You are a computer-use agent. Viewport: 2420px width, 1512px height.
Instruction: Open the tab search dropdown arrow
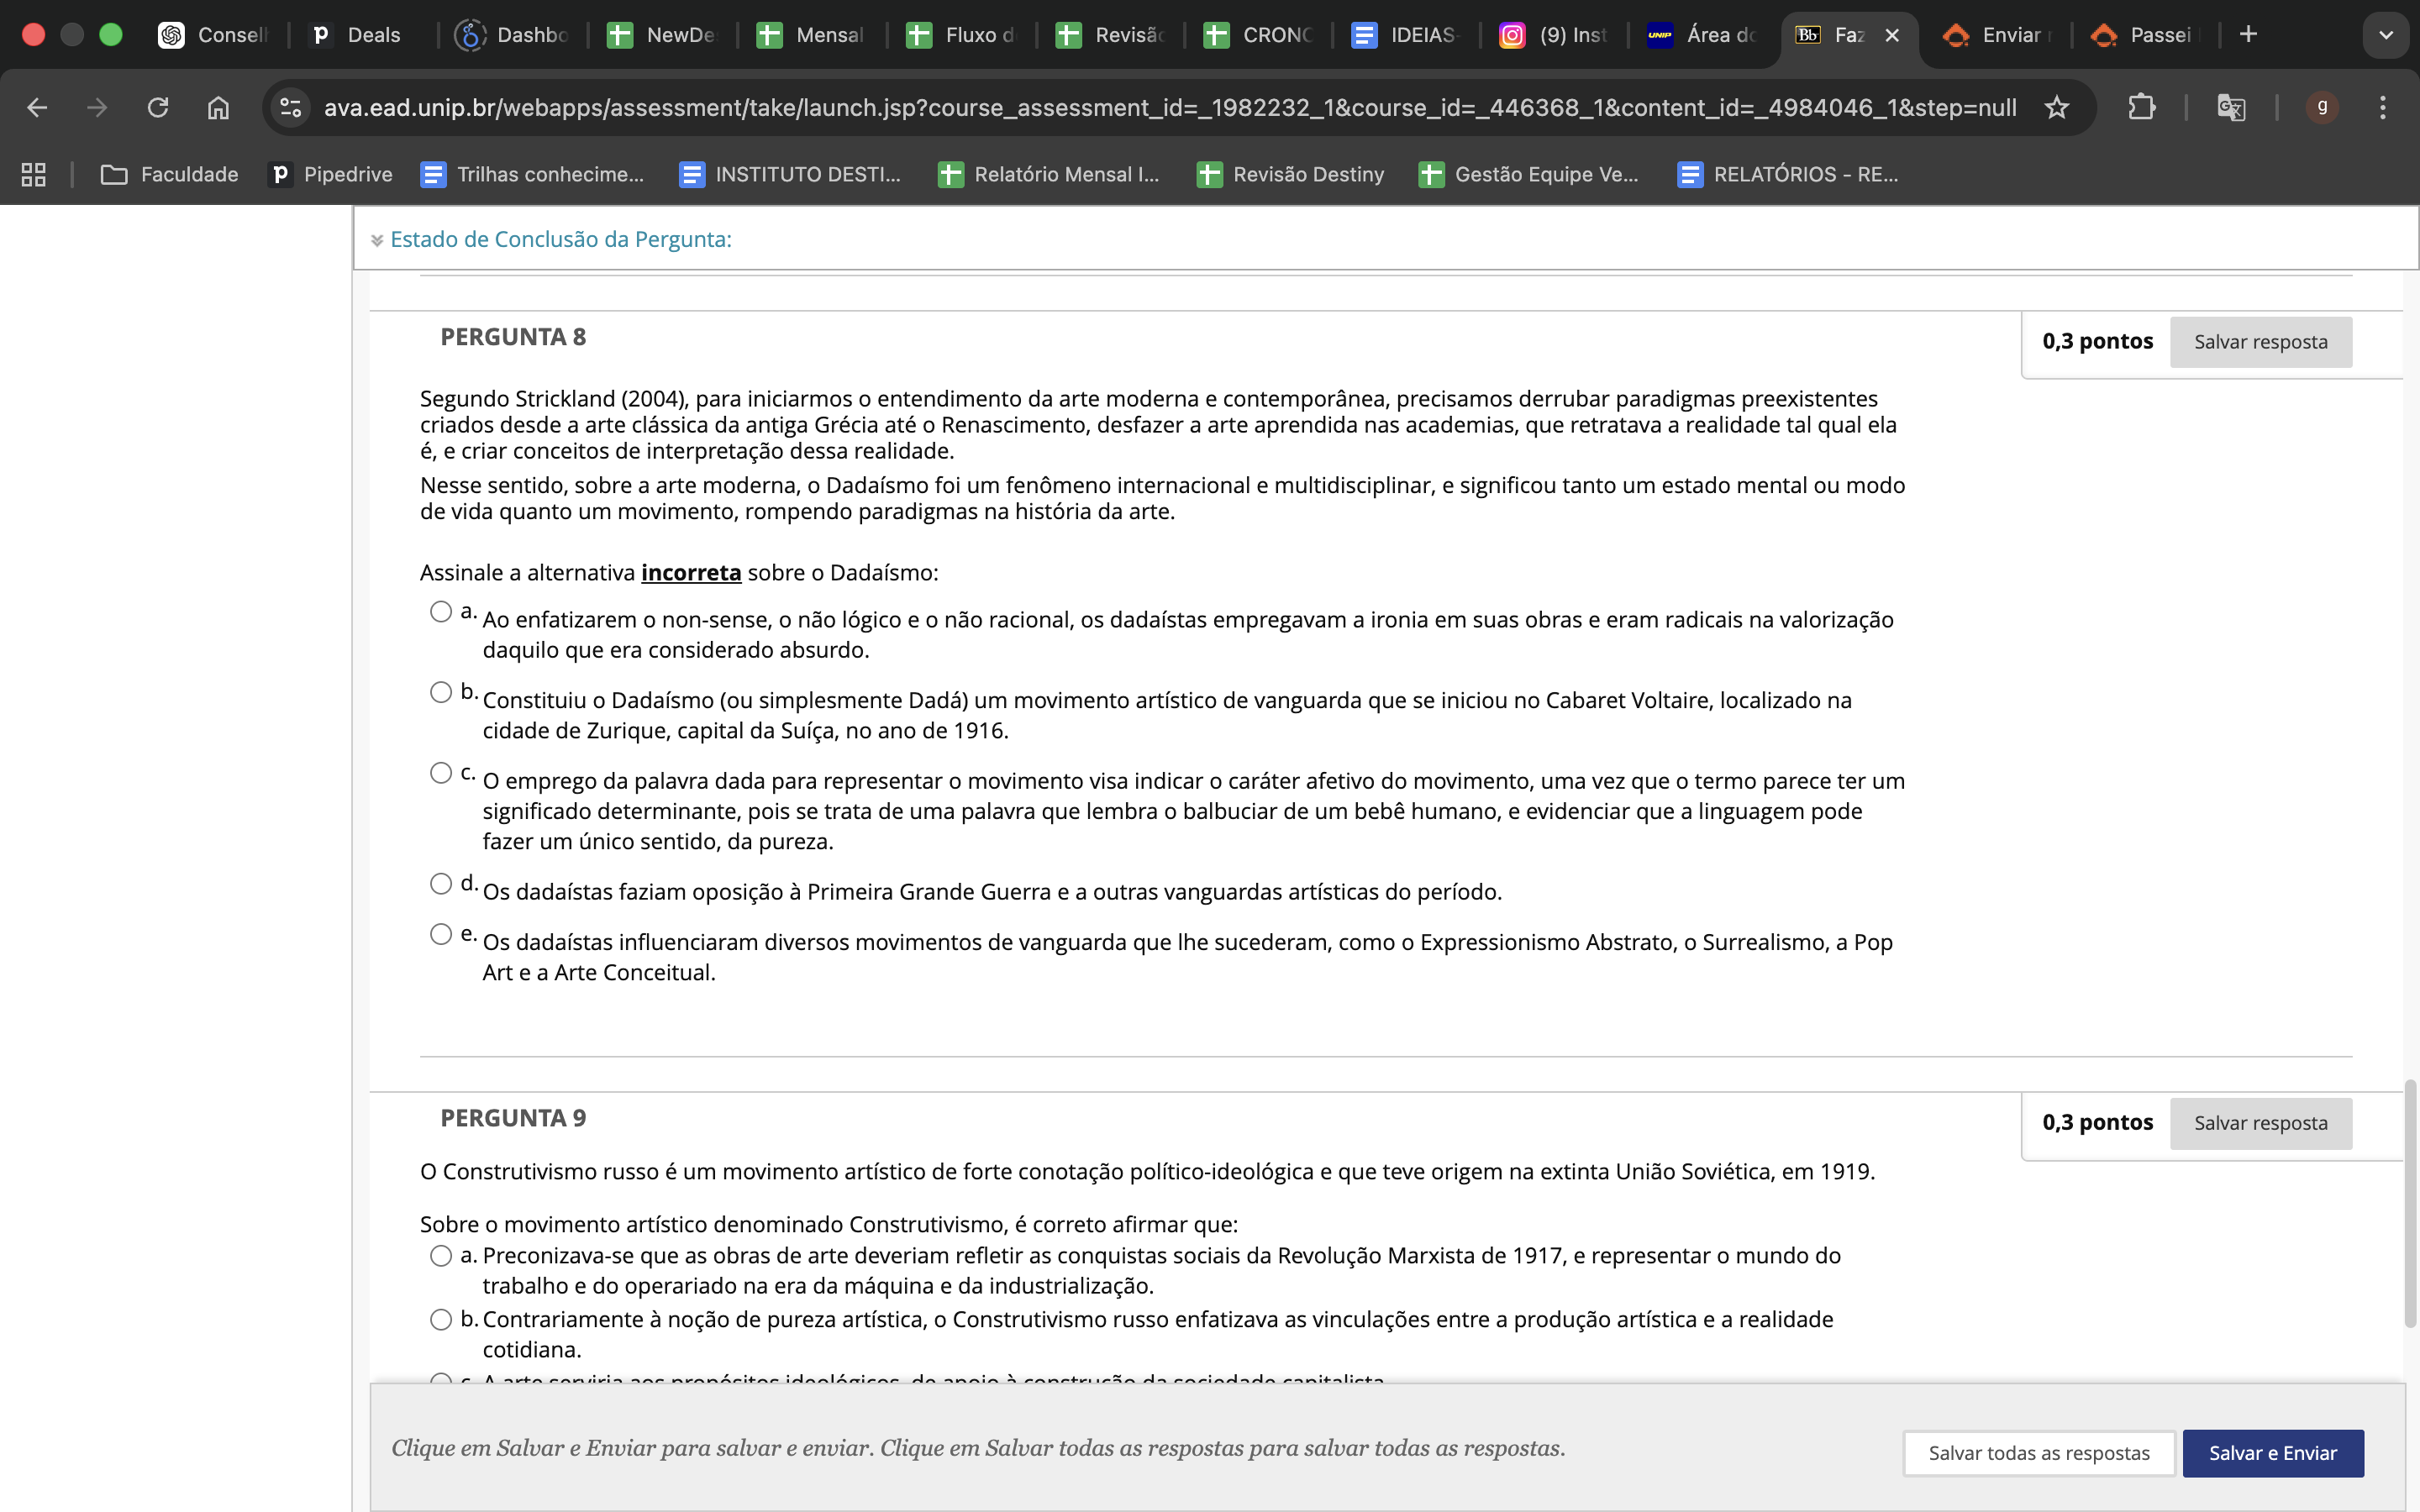point(2386,35)
